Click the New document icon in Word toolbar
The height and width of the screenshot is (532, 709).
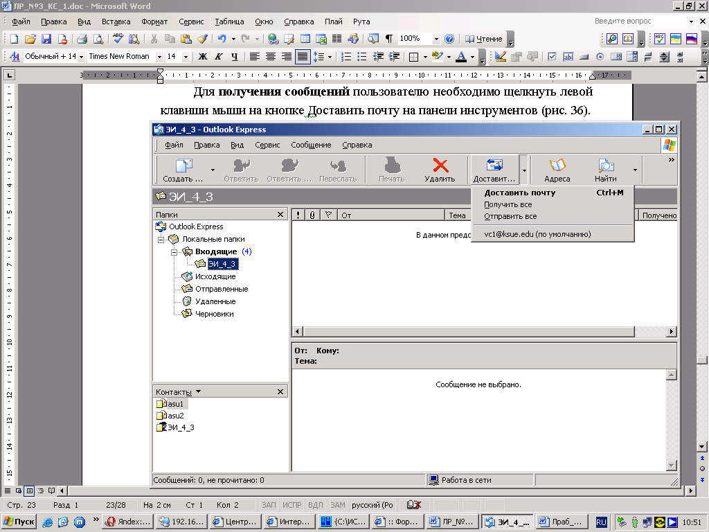click(14, 39)
